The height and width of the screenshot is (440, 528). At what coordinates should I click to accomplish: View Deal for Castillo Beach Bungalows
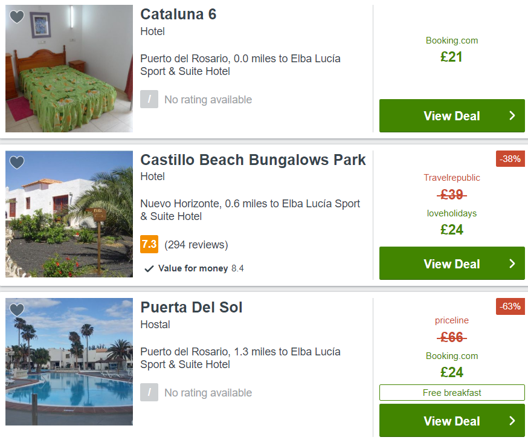(452, 263)
